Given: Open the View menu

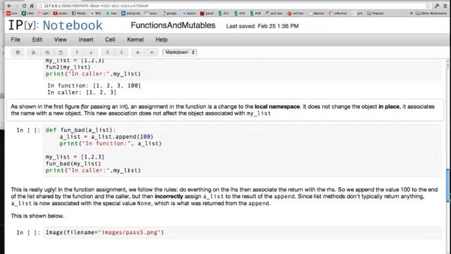Looking at the screenshot, I should tap(61, 40).
